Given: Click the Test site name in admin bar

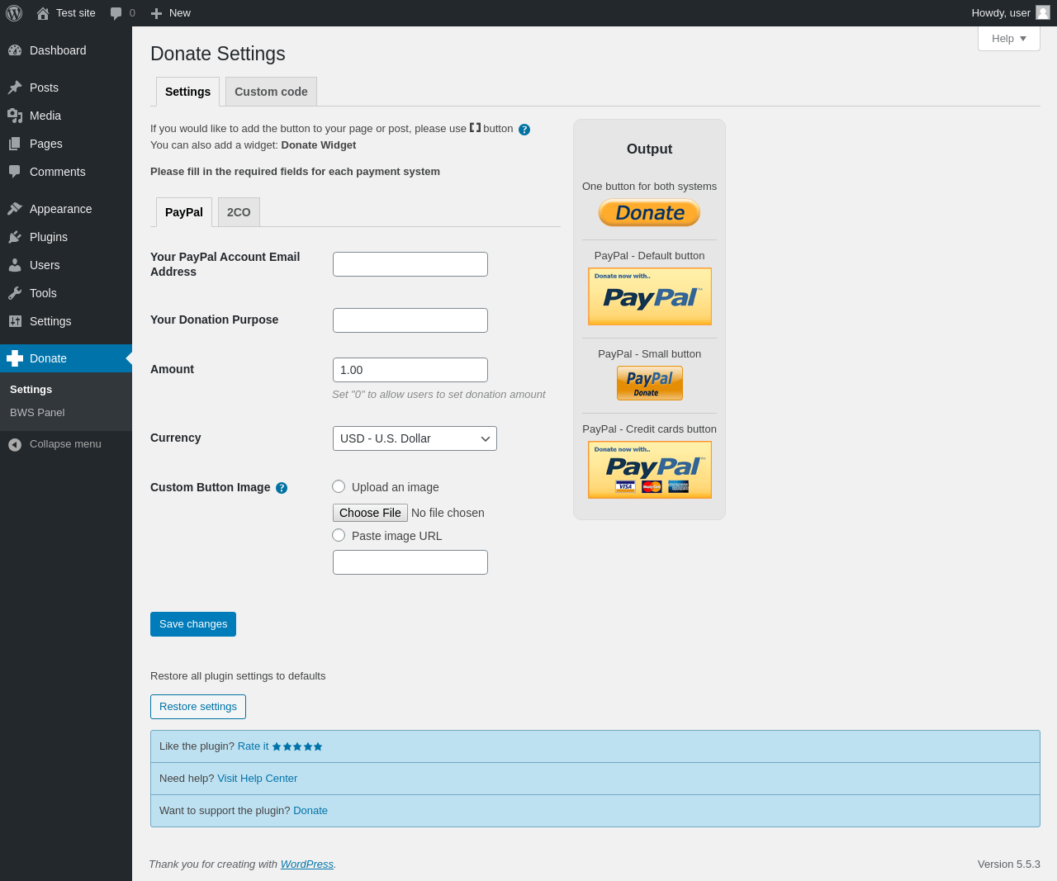Looking at the screenshot, I should pyautogui.click(x=76, y=13).
